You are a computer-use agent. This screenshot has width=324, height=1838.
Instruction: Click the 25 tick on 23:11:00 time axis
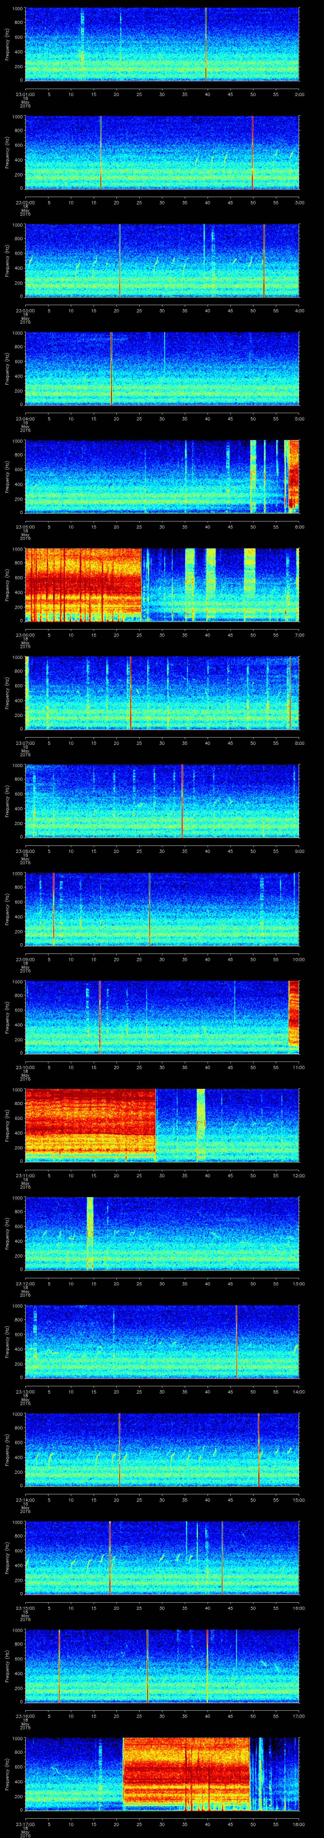140,1176
